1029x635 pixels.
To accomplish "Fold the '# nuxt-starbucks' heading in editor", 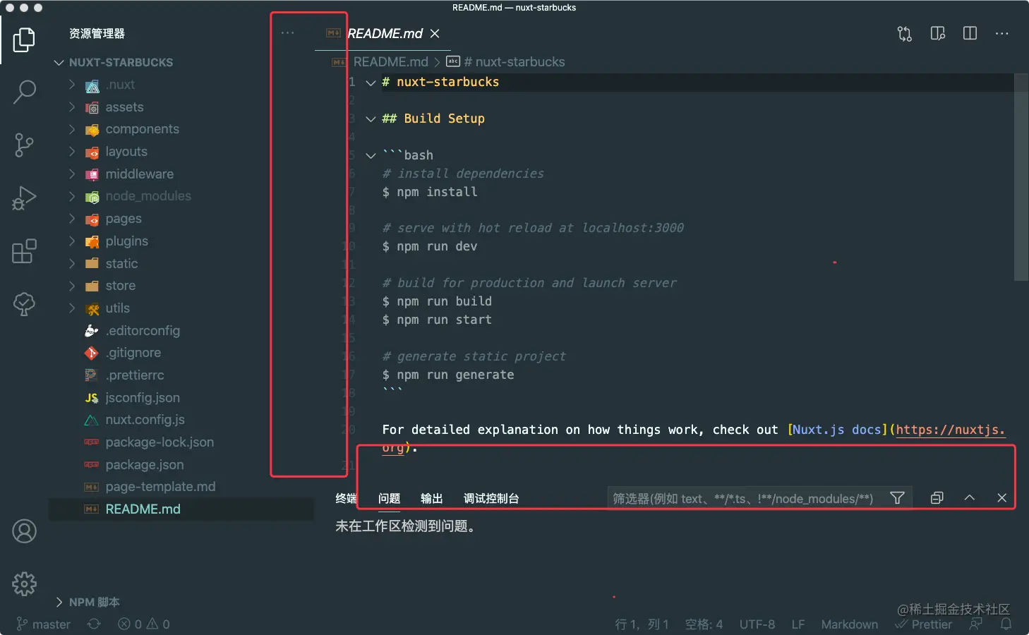I will pyautogui.click(x=371, y=83).
